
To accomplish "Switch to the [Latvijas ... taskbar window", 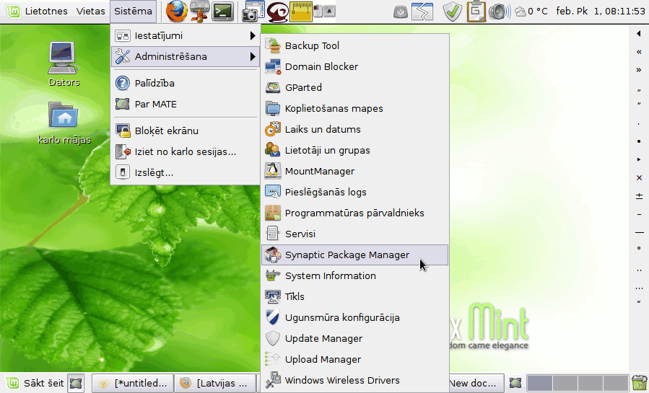I will [x=215, y=383].
